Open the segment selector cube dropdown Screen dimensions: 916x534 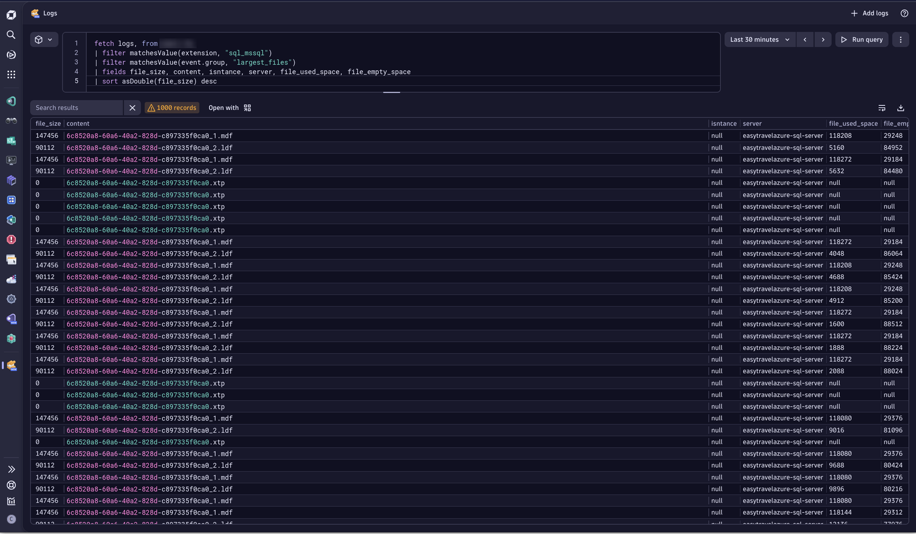click(x=44, y=39)
